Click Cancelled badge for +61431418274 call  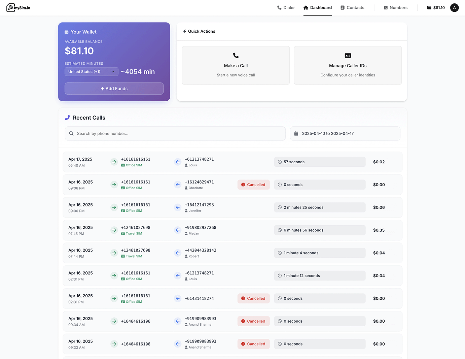click(x=254, y=298)
